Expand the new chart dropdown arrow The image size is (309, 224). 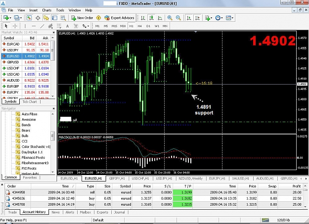10,18
